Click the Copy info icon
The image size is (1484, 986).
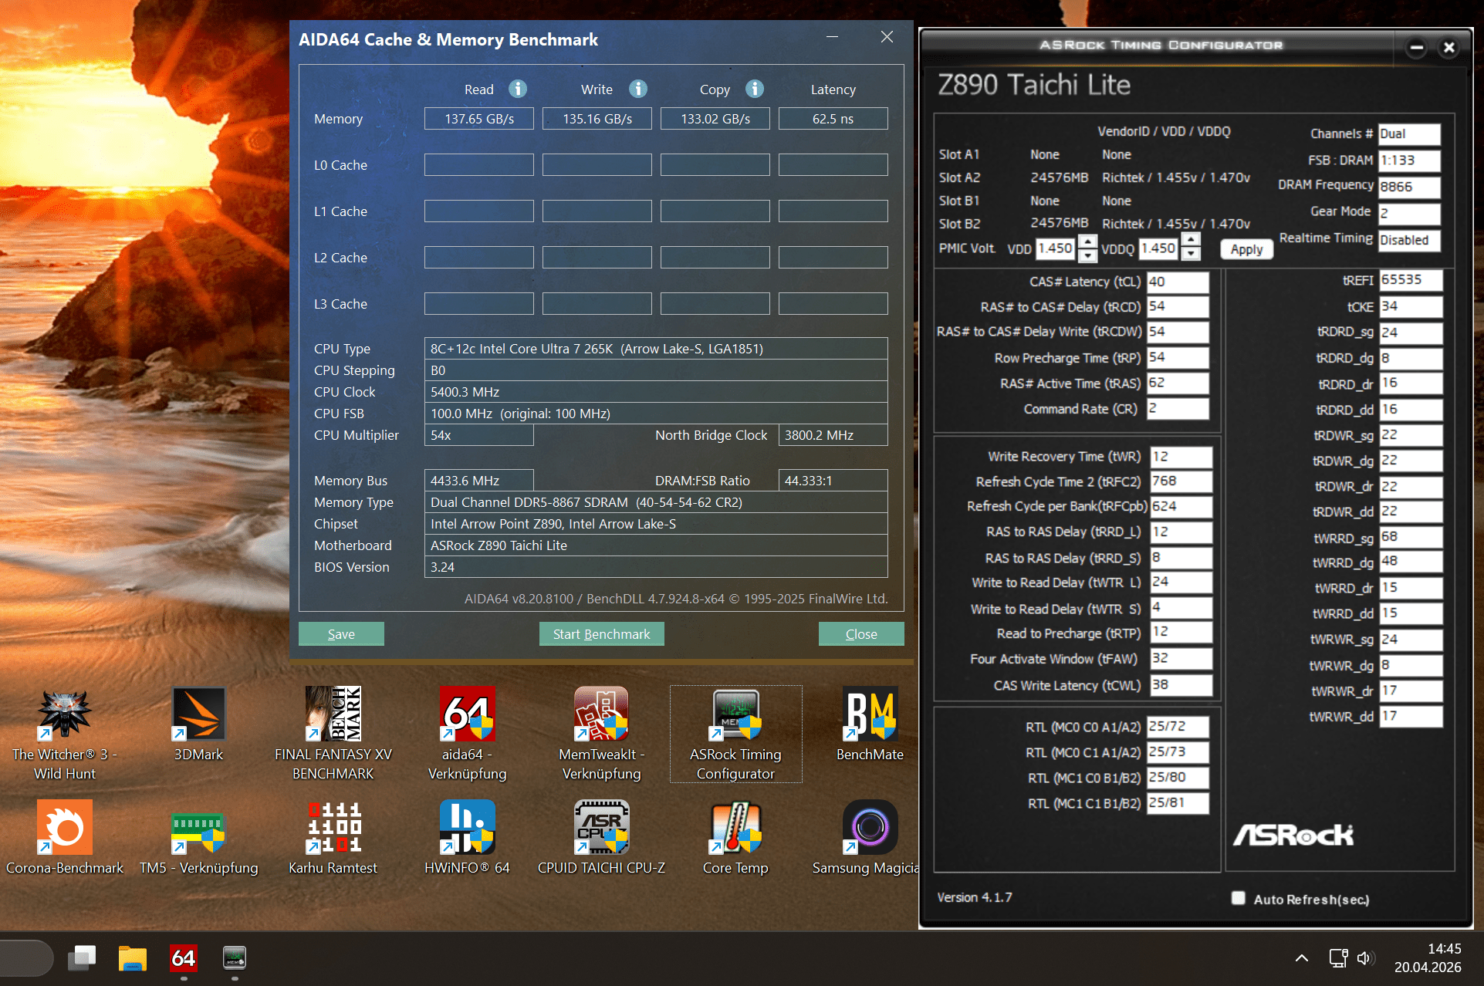[754, 89]
